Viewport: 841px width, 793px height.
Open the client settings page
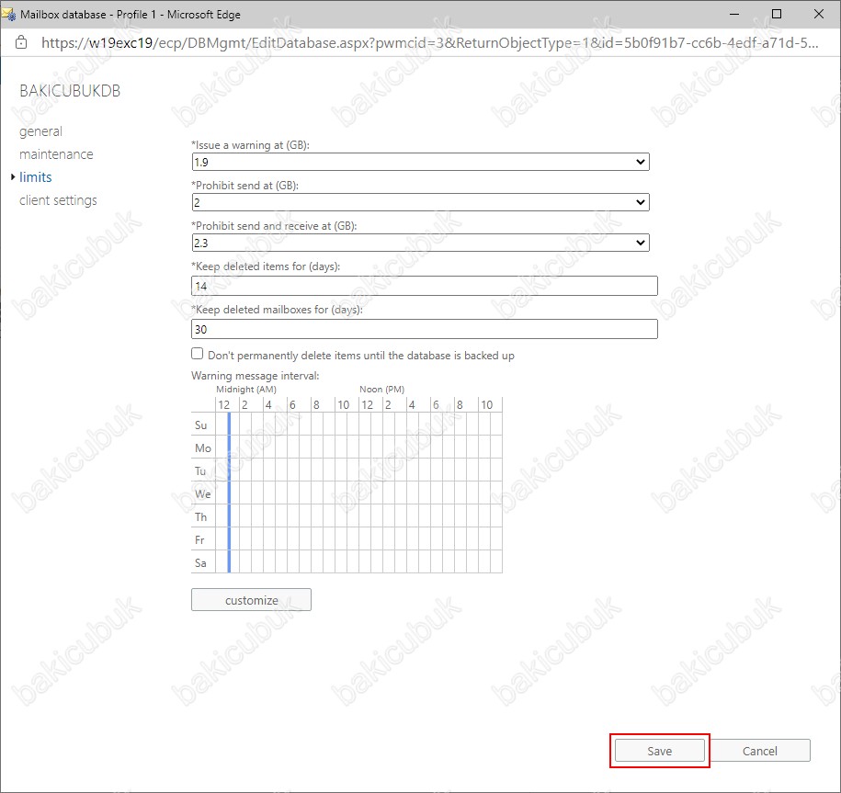pos(58,200)
